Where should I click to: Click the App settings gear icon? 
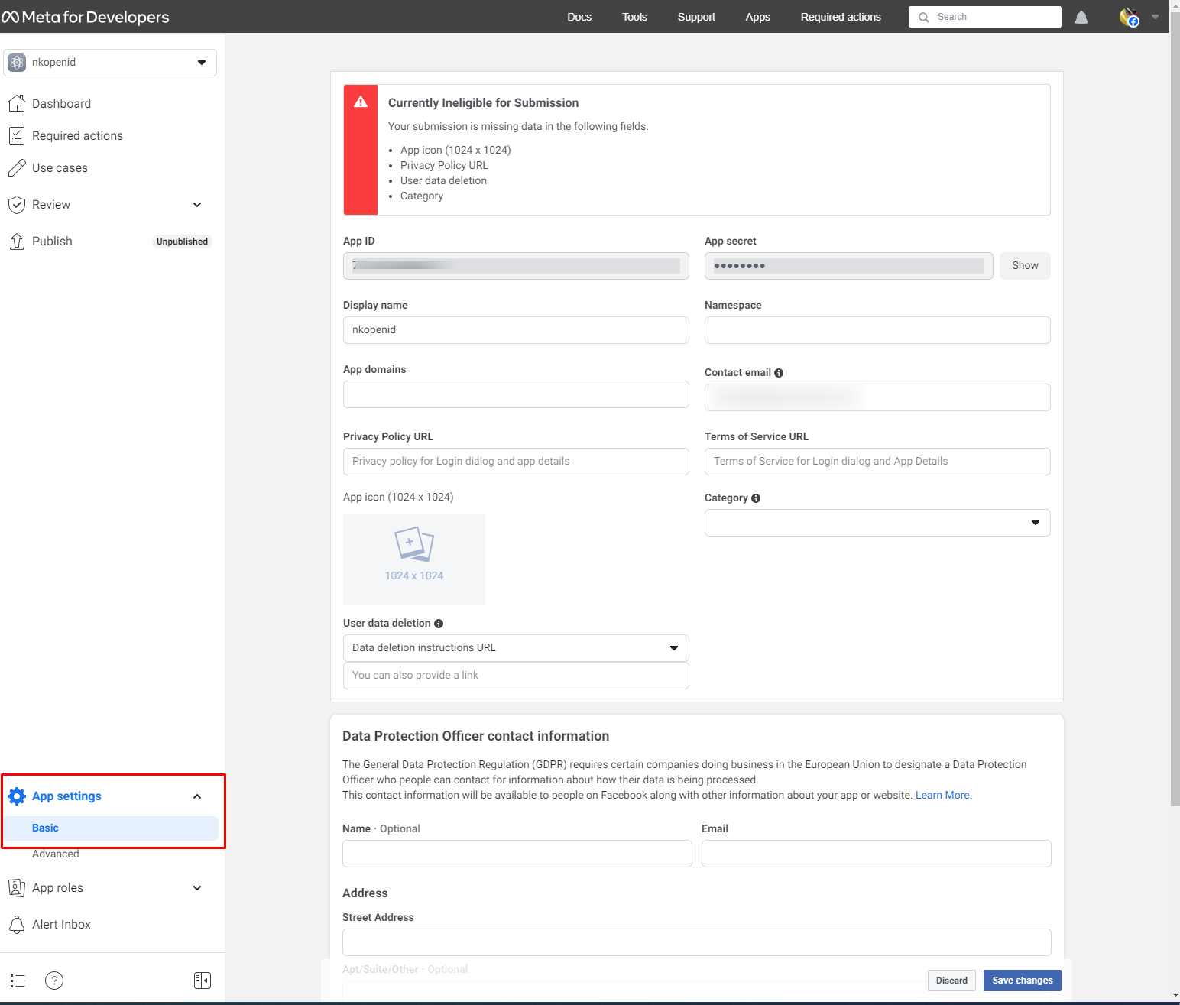(x=17, y=796)
